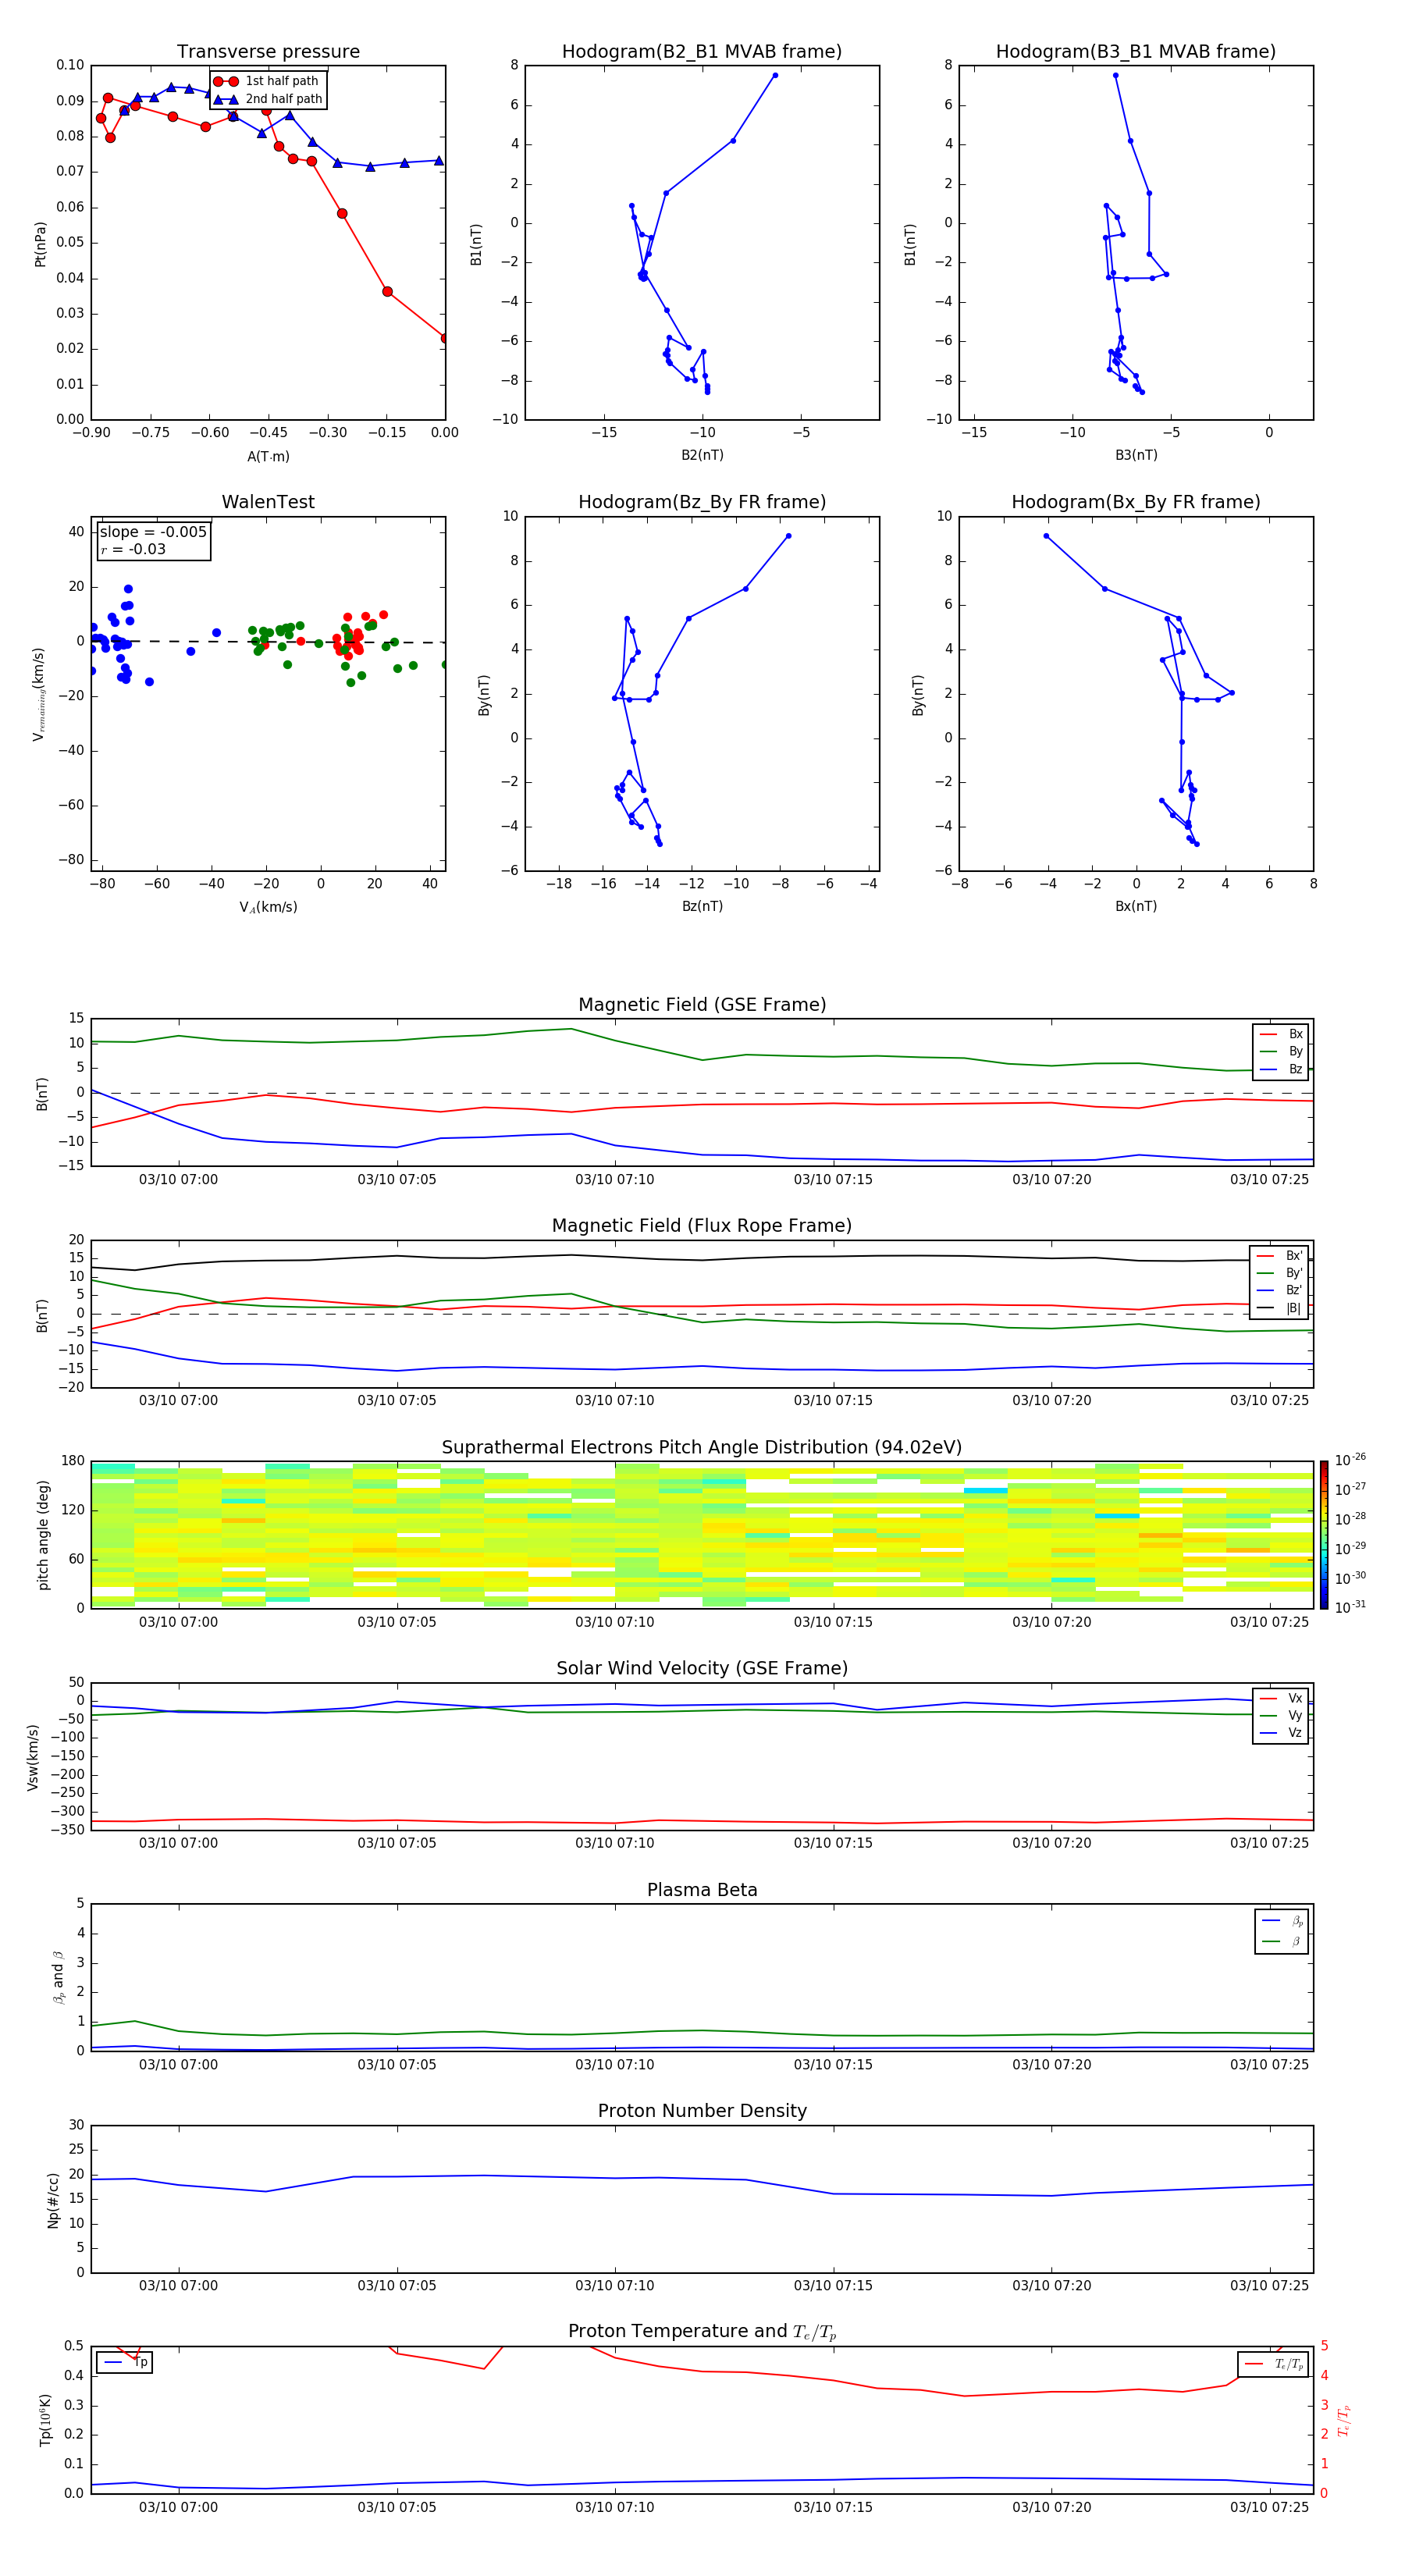This screenshot has width=1405, height=2576.
Task: Click the red "Te/Tp" legend entry
Action: coord(1273,2364)
